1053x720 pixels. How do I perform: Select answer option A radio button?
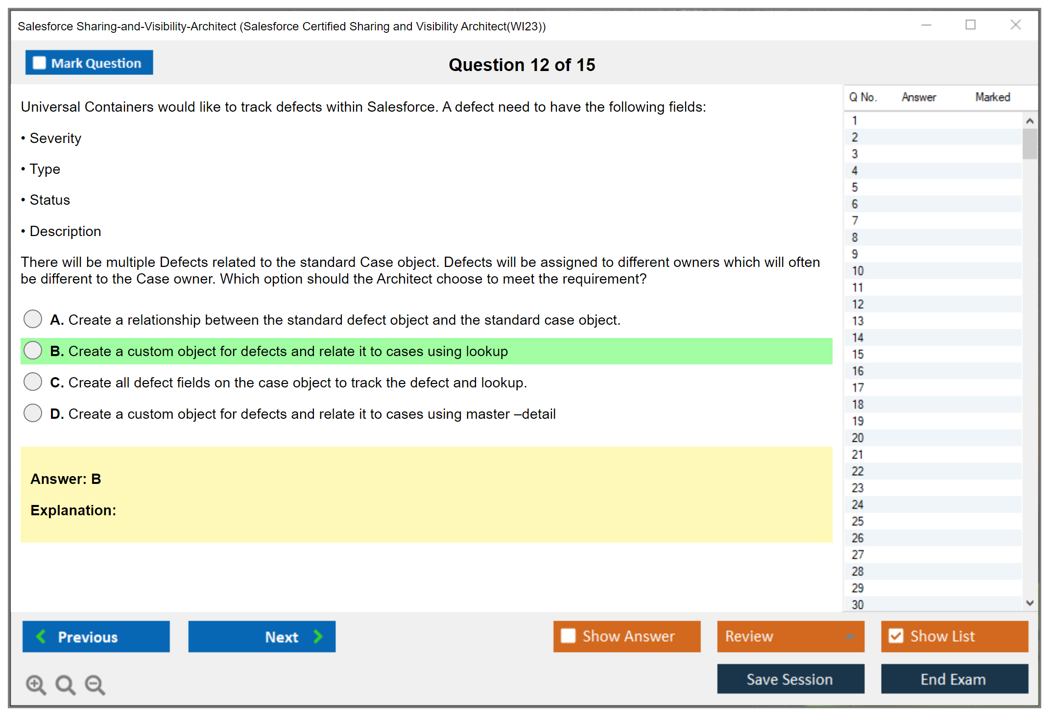tap(33, 319)
